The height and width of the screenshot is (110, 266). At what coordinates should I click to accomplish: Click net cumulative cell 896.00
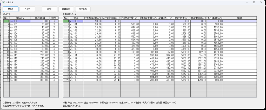pos(215,80)
